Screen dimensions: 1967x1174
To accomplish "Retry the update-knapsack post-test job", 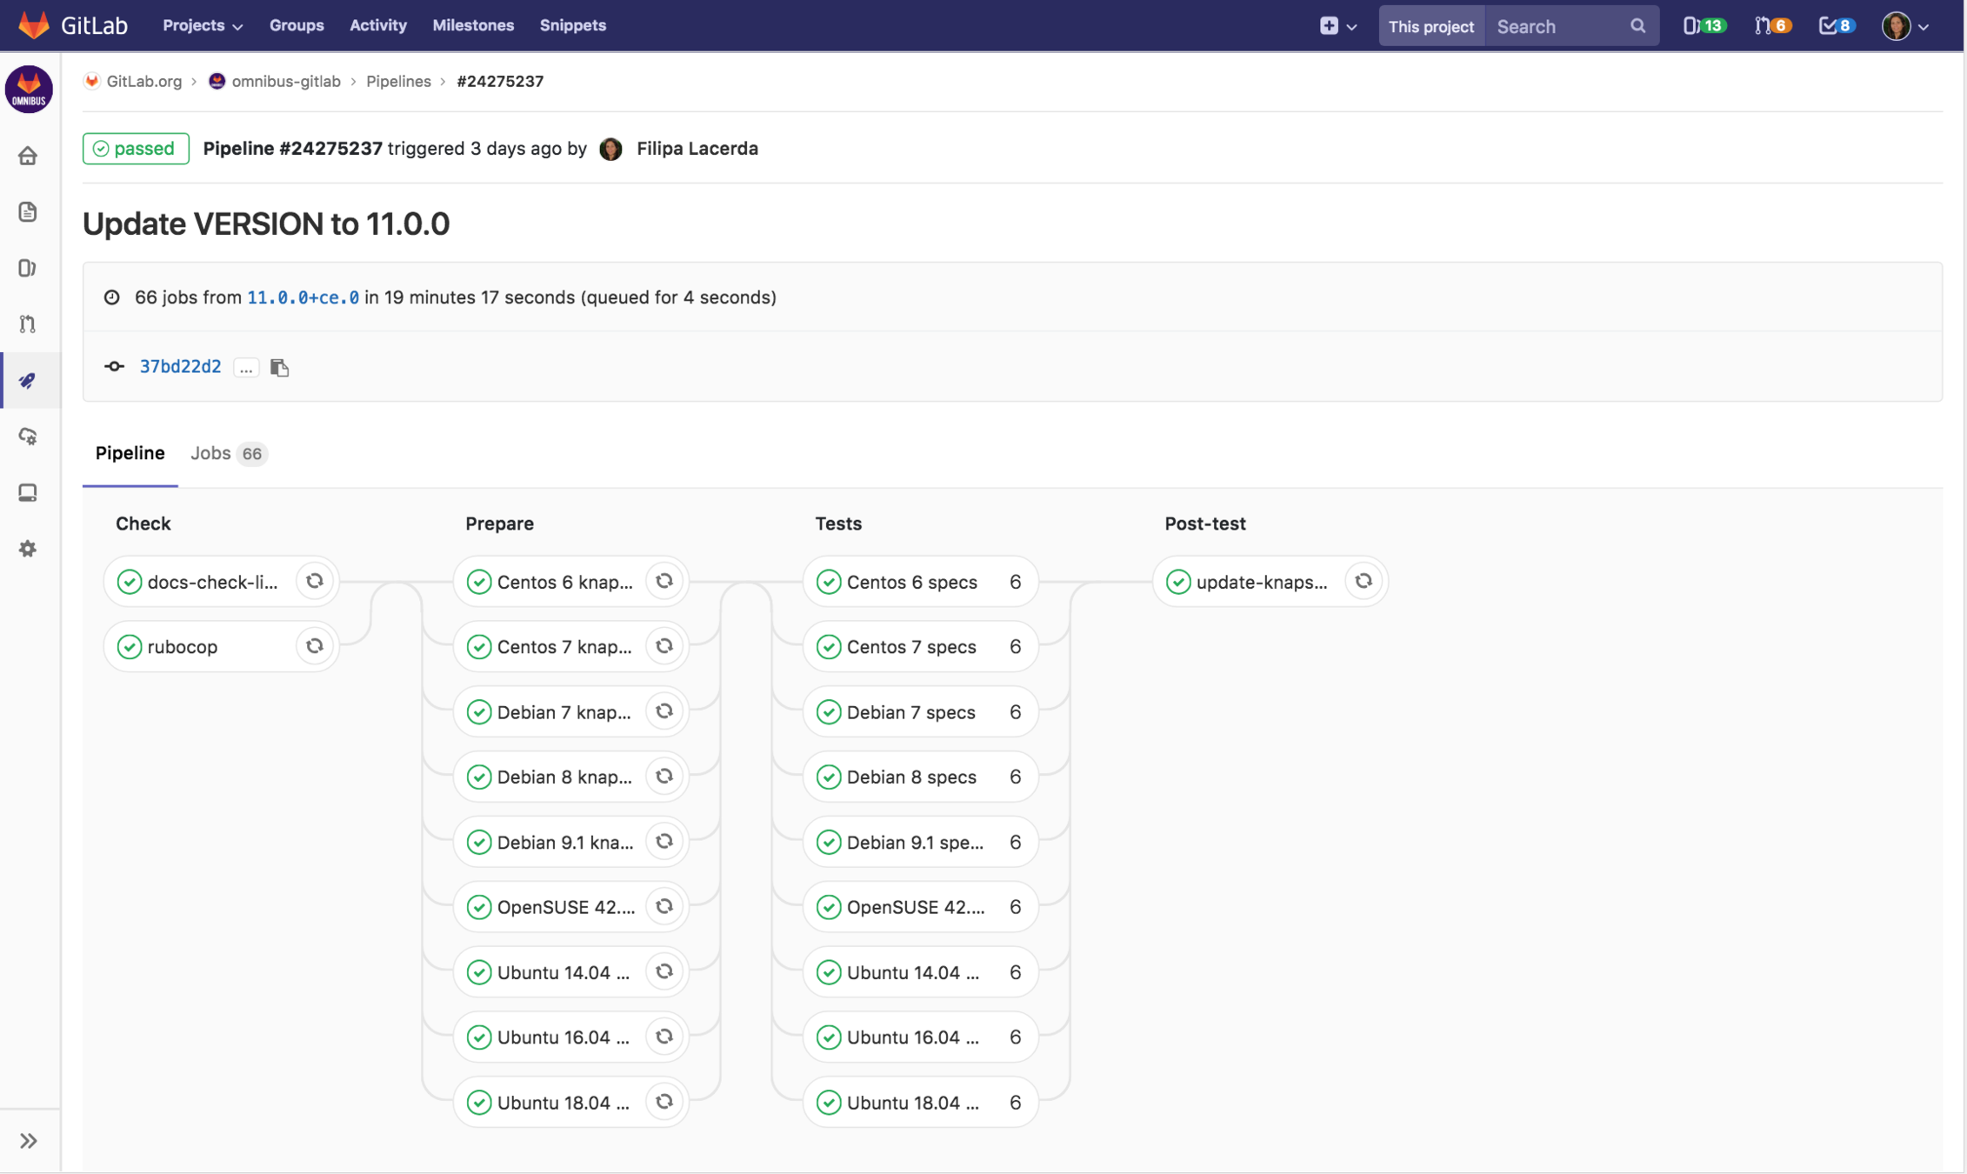I will tap(1363, 581).
